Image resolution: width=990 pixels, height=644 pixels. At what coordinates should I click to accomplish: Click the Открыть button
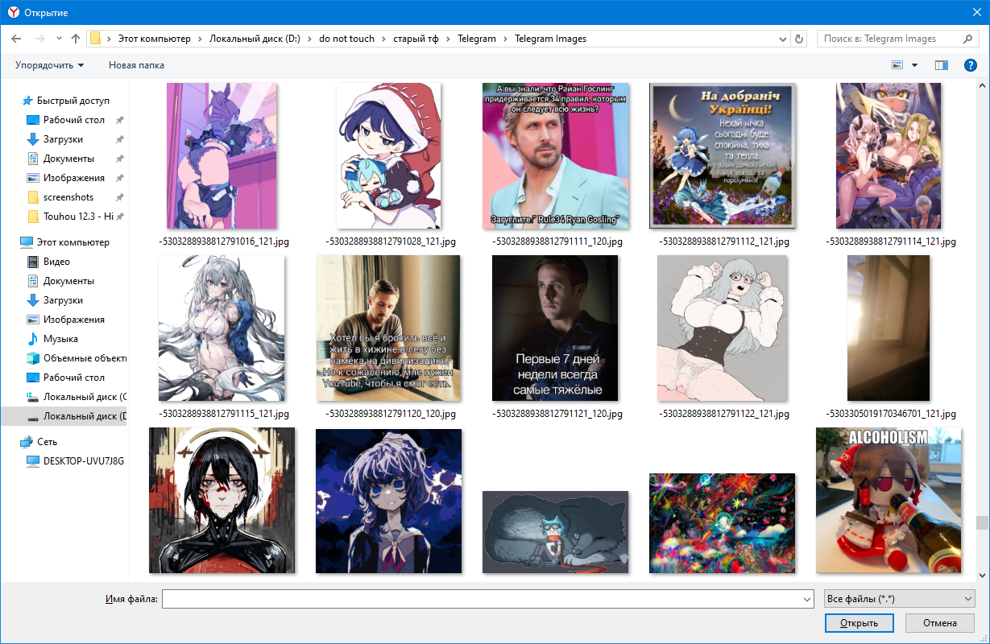point(859,623)
